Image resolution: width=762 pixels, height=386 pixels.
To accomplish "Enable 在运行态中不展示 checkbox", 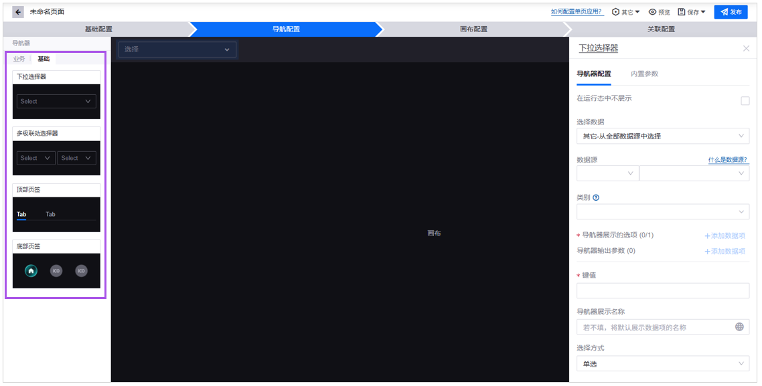I will [745, 101].
